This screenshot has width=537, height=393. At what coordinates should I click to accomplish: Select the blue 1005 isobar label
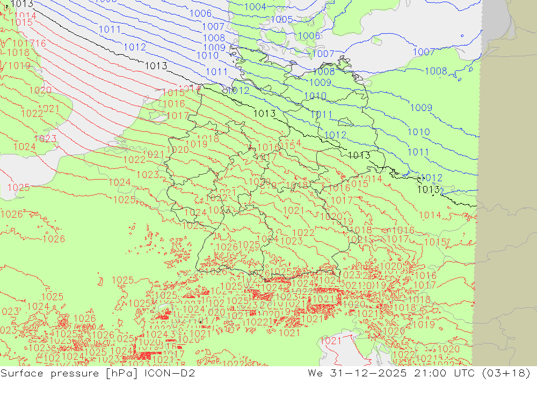[282, 19]
